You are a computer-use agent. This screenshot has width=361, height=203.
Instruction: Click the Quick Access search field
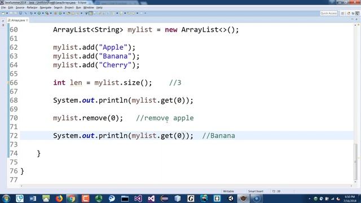click(x=328, y=14)
